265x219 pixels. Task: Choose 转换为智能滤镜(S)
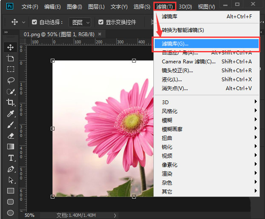point(207,30)
